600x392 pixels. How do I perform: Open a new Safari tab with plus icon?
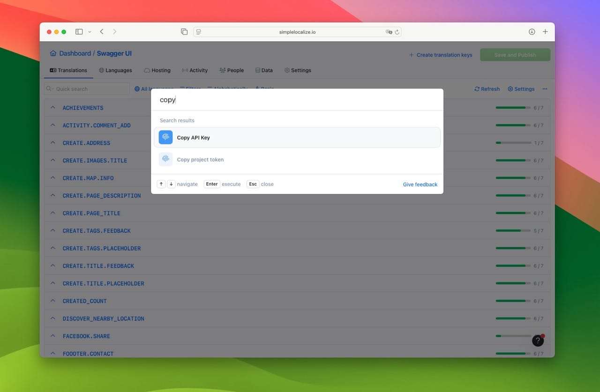tap(545, 32)
